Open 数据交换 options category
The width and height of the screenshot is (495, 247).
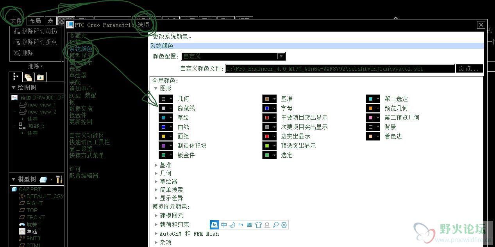81,108
